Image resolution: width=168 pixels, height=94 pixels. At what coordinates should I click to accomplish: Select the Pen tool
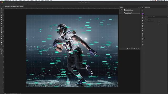click(x=1, y=35)
